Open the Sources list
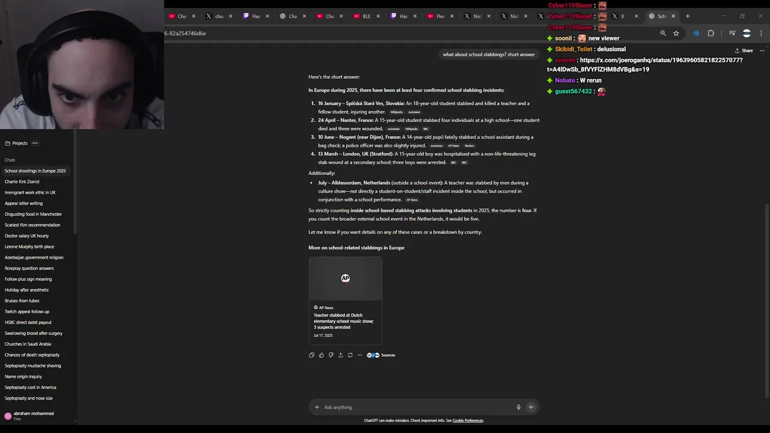 (381, 355)
